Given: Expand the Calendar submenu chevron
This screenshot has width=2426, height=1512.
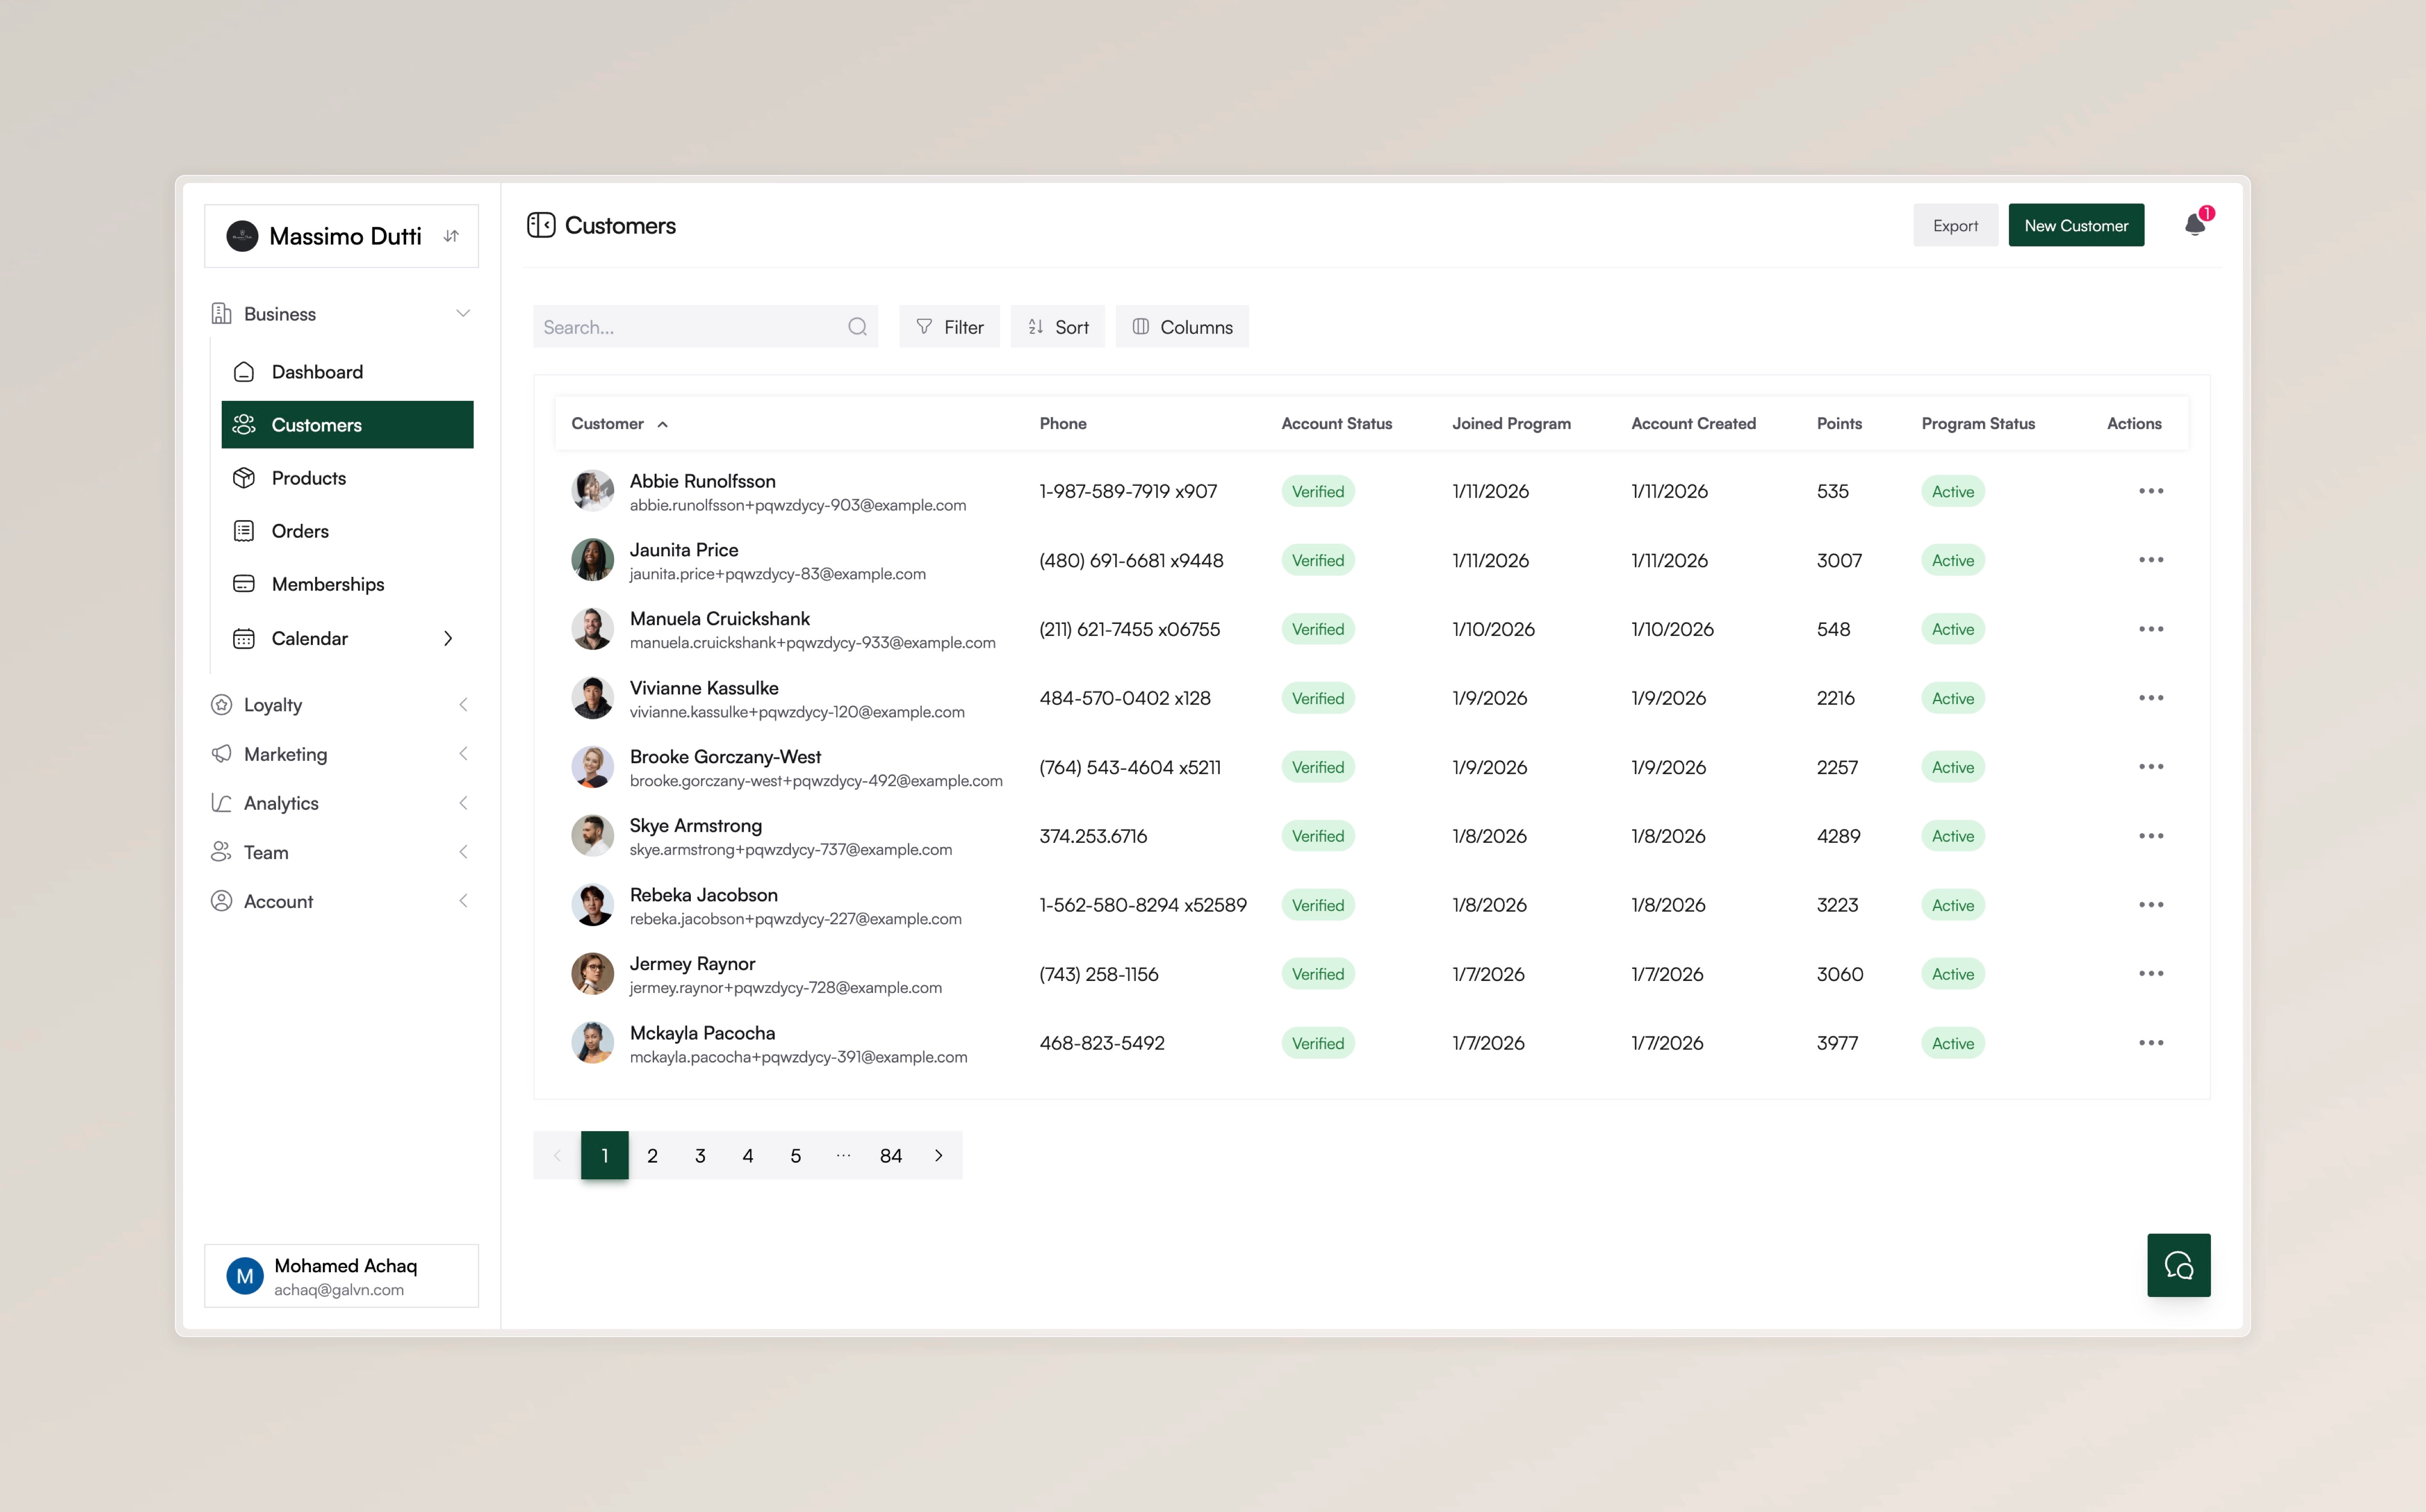Looking at the screenshot, I should tap(448, 638).
